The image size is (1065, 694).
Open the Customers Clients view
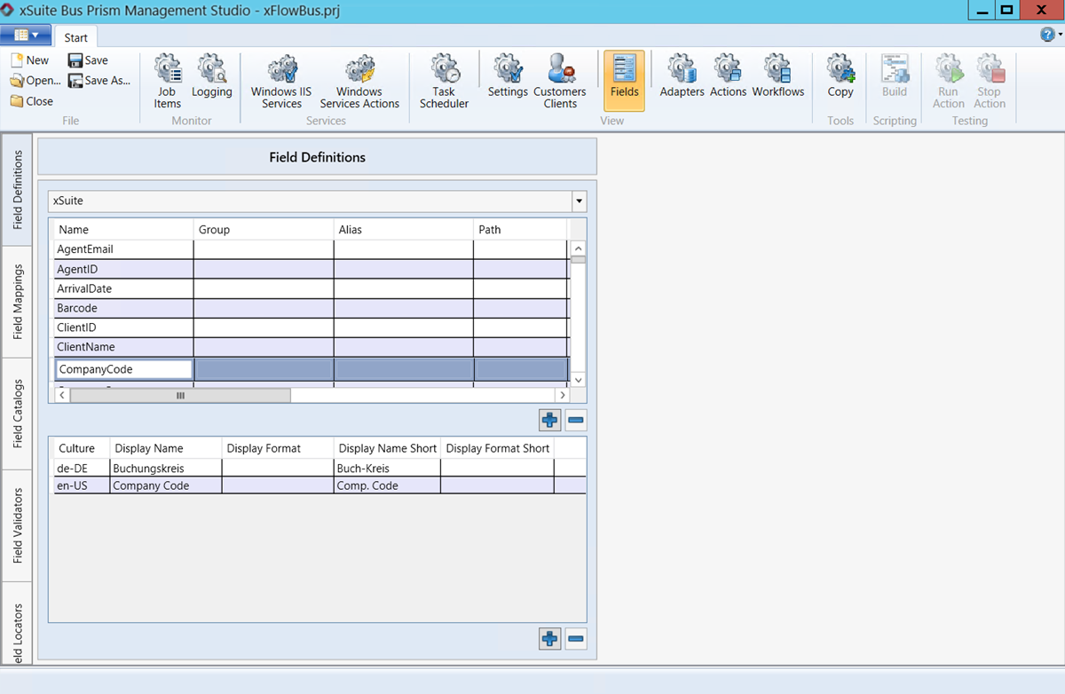click(559, 80)
